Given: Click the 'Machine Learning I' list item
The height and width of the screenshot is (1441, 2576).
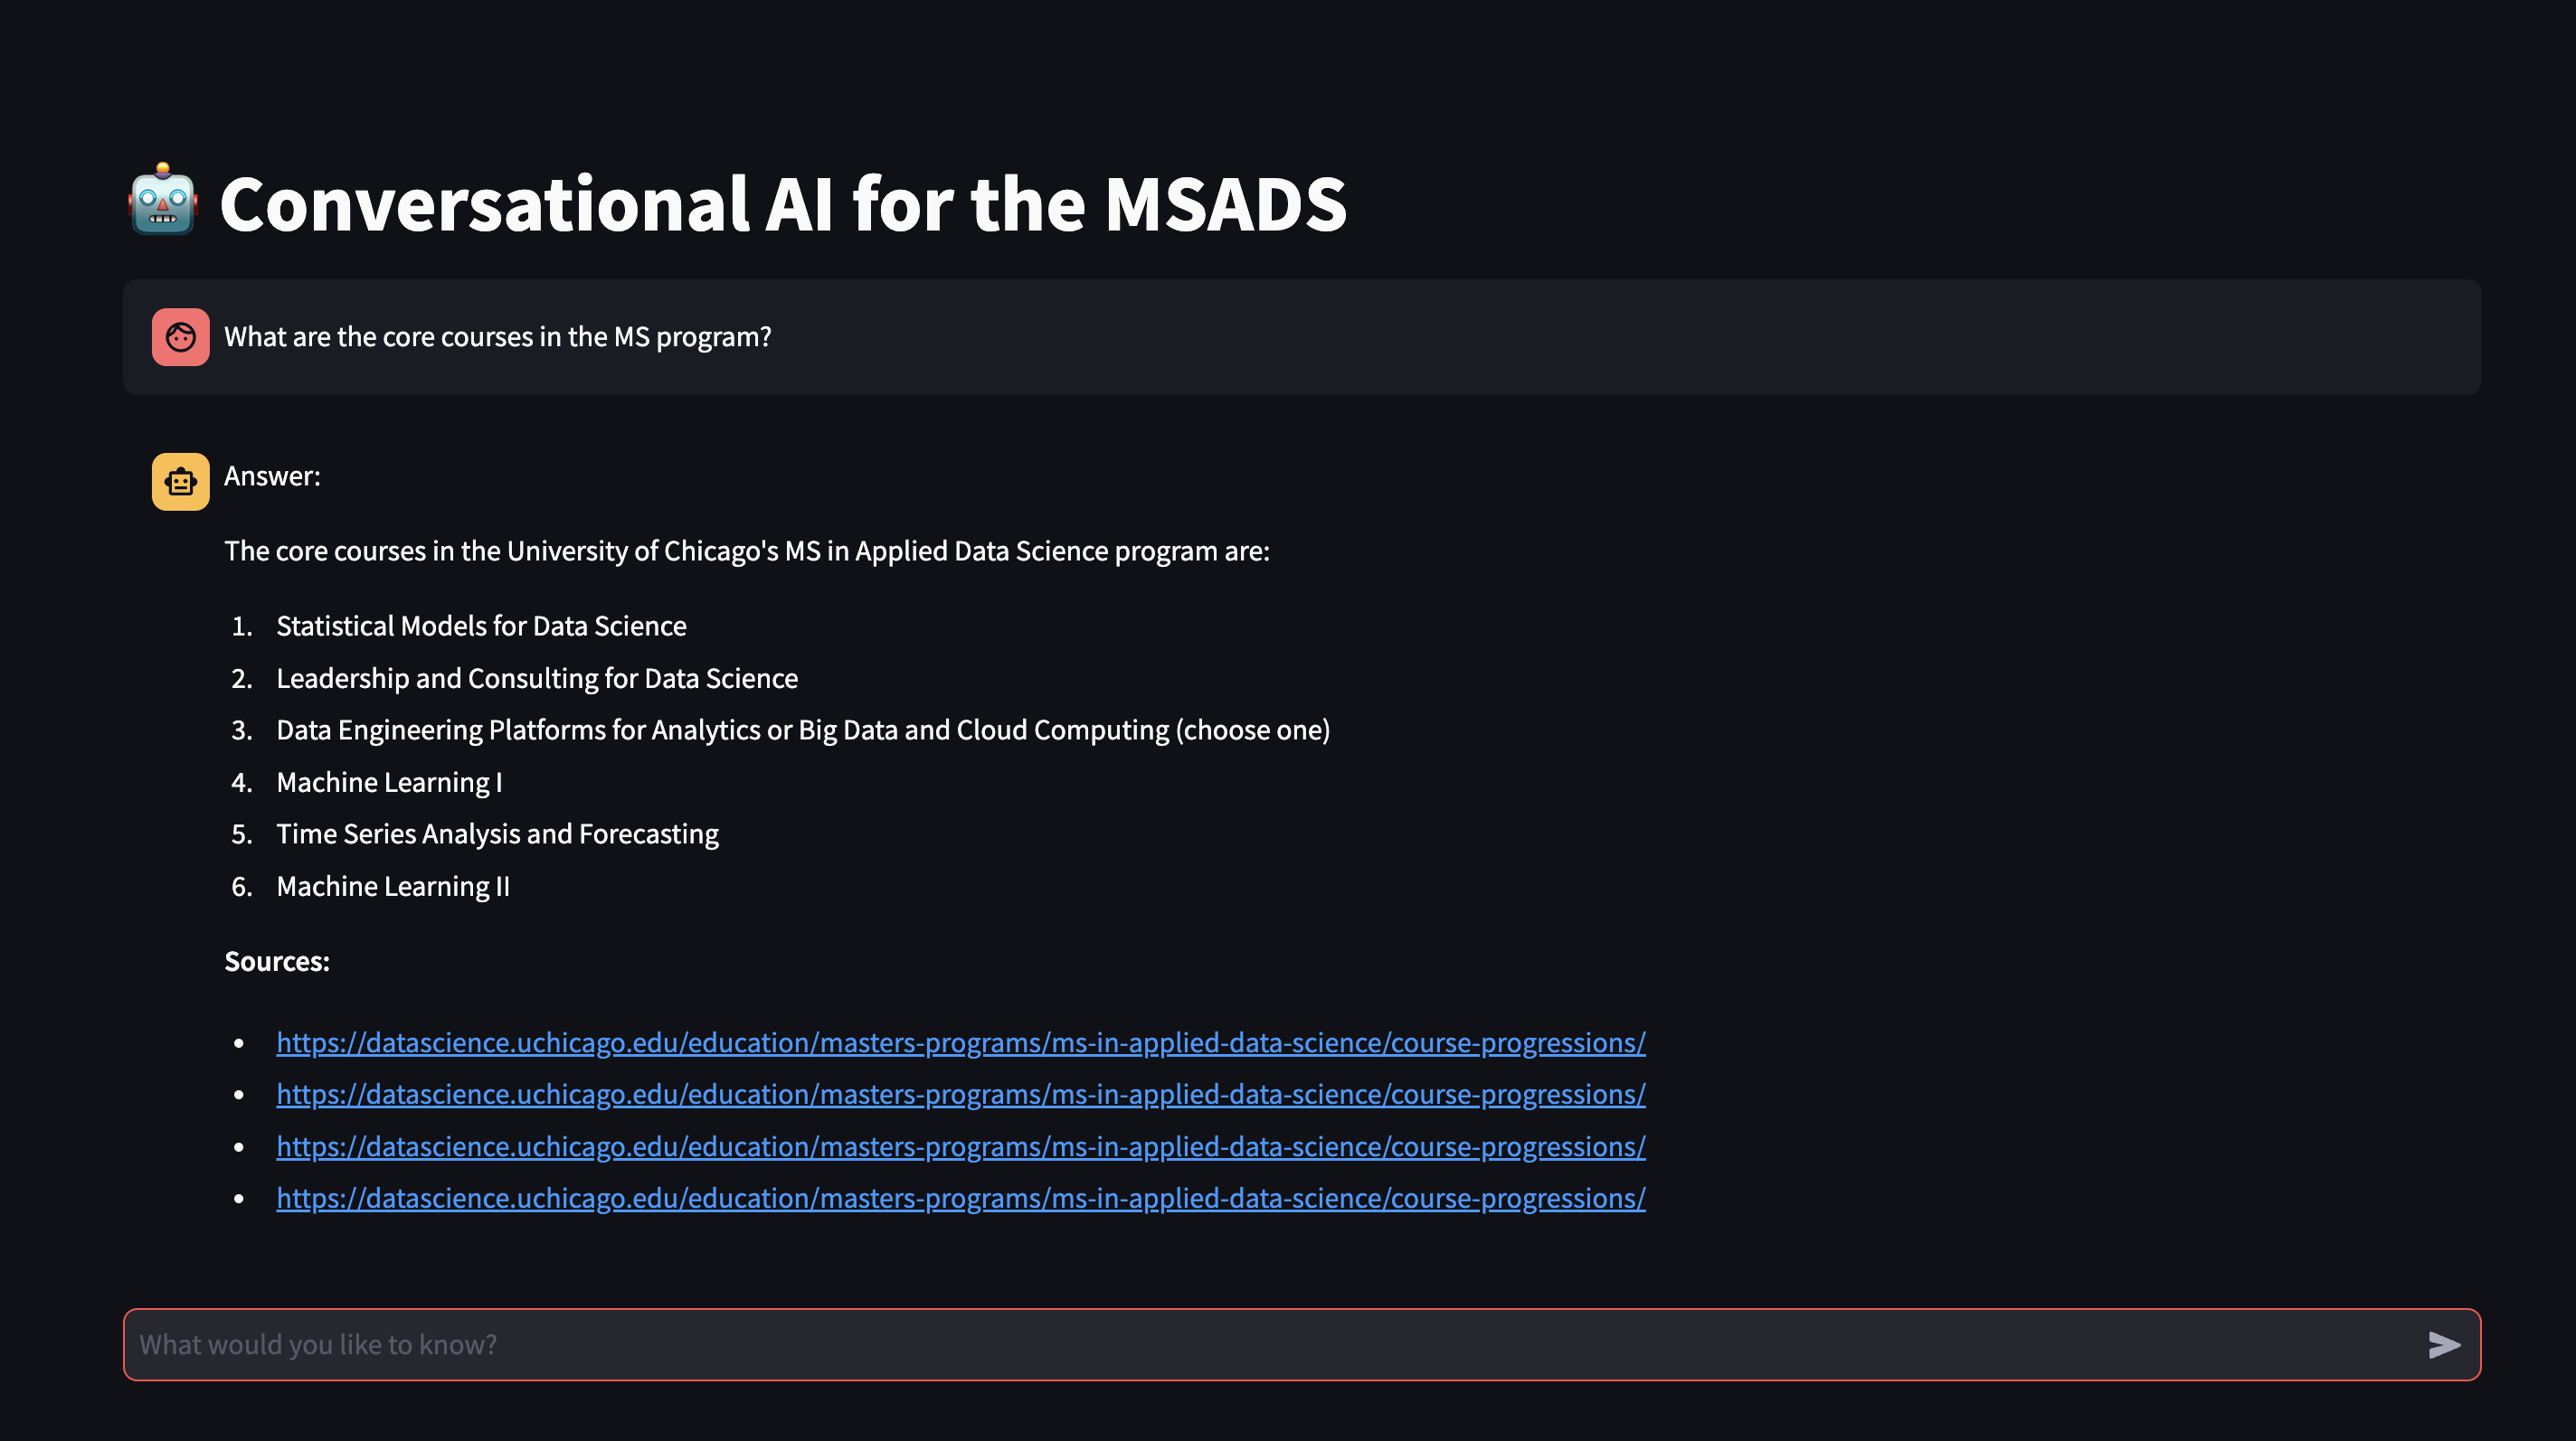Looking at the screenshot, I should 389,783.
